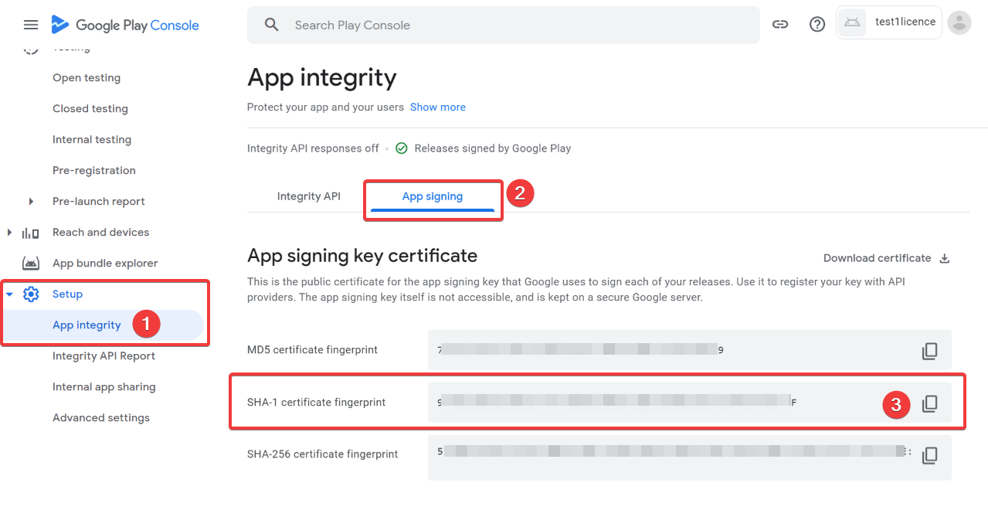Select the App signing tab
This screenshot has width=988, height=517.
tap(432, 196)
